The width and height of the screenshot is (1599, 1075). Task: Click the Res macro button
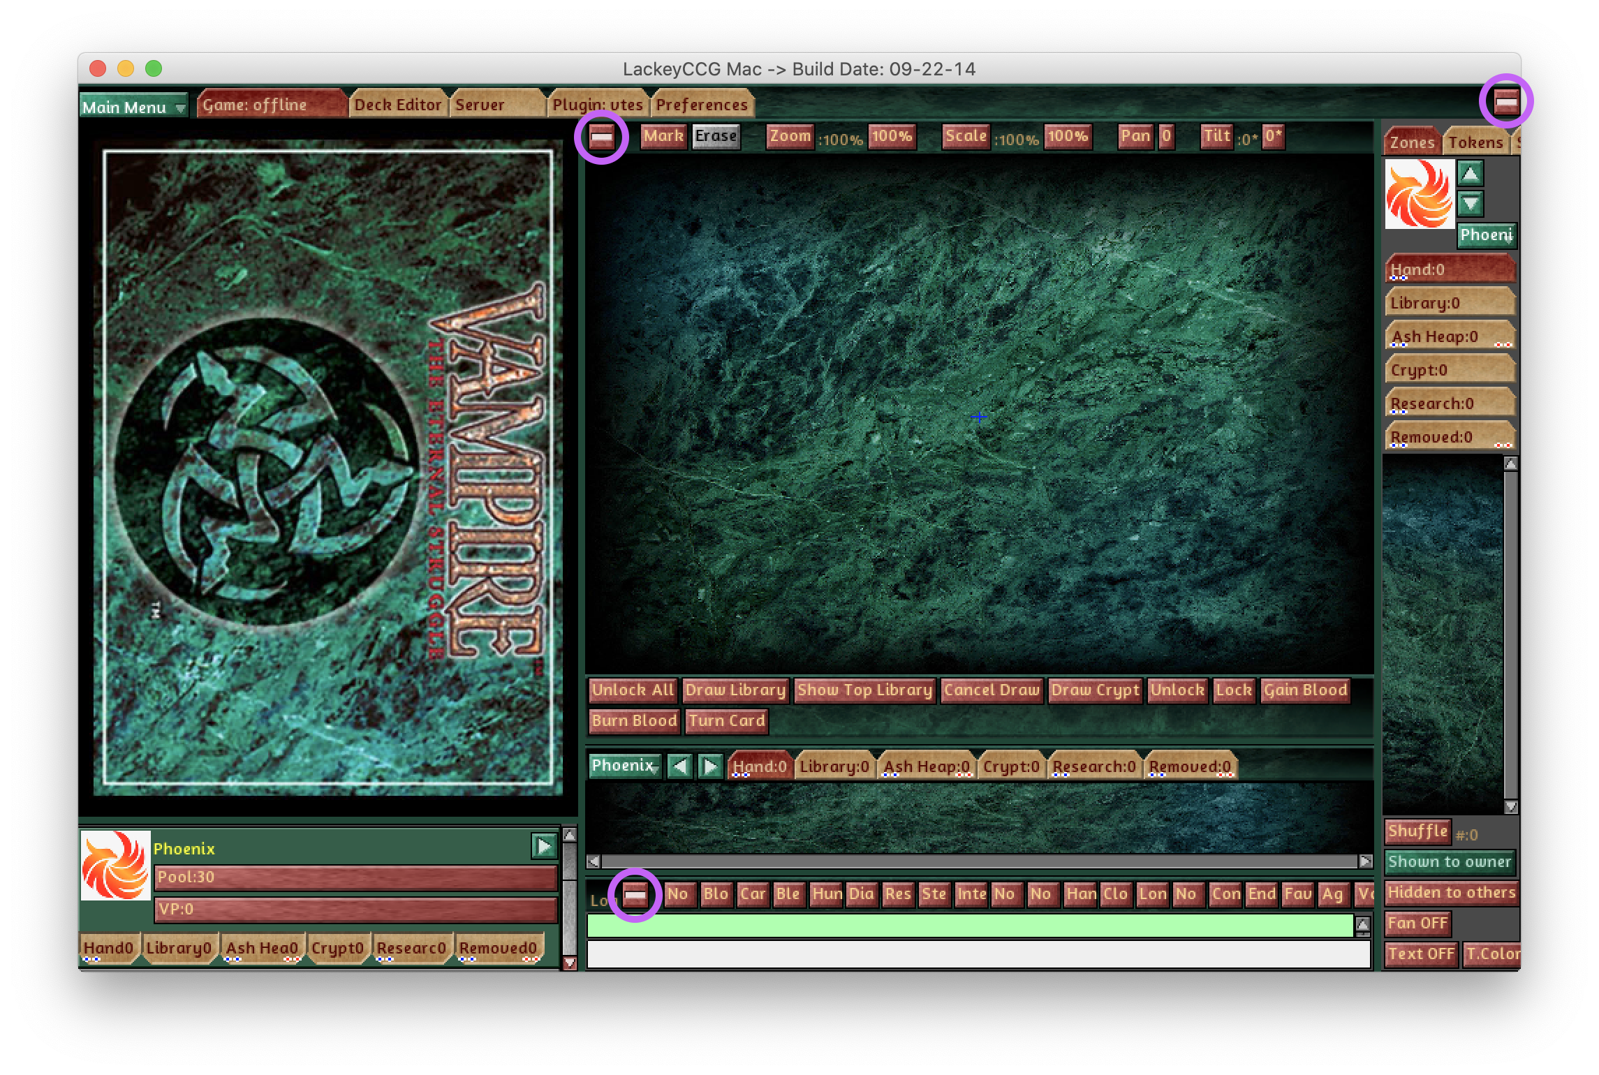(x=898, y=894)
